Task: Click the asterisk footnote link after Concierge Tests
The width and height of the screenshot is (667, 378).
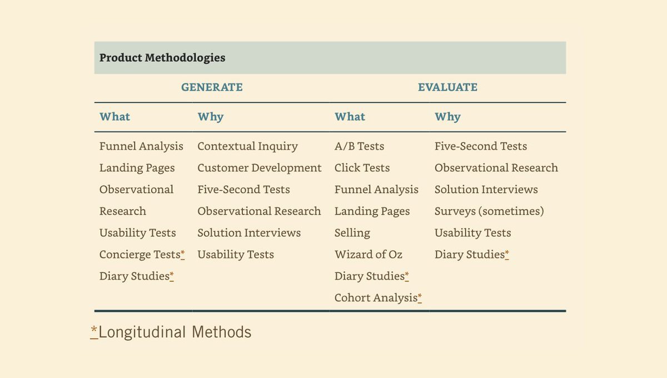Action: pyautogui.click(x=183, y=254)
